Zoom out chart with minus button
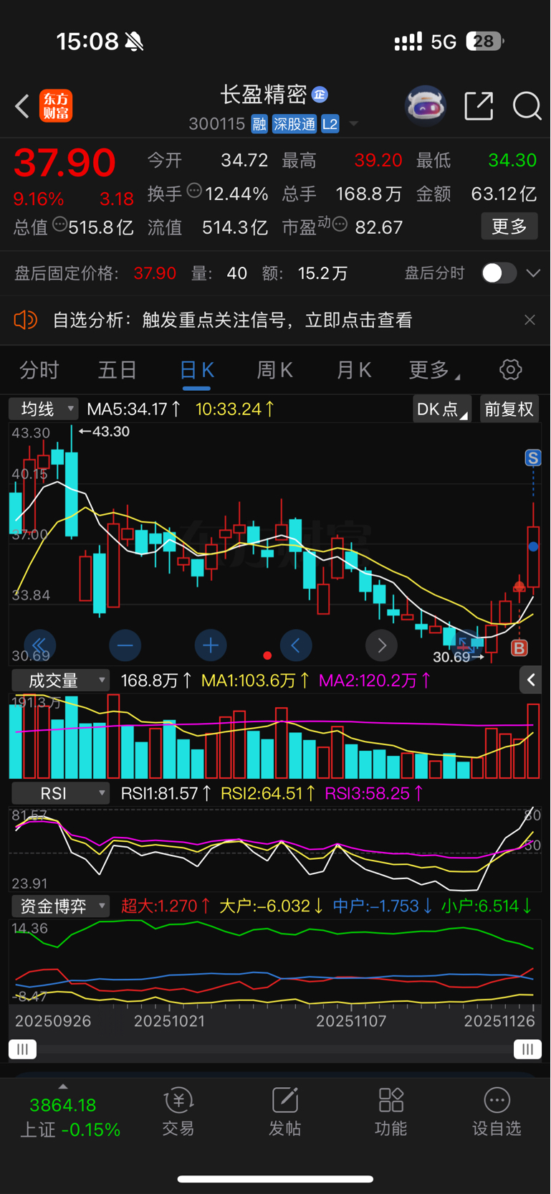The width and height of the screenshot is (551, 1194). coord(125,646)
